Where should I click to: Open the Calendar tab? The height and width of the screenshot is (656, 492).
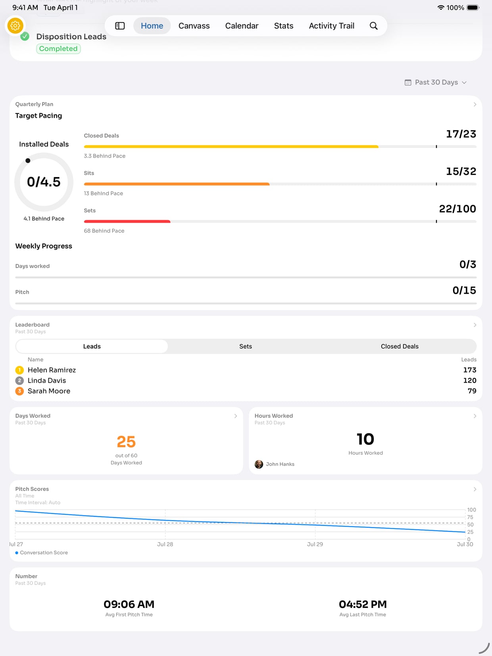[242, 26]
